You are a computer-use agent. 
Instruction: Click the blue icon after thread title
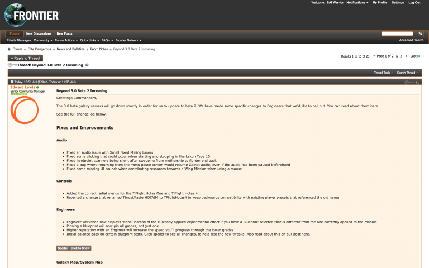click(87, 65)
